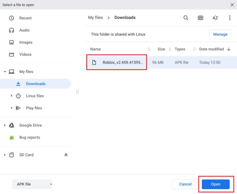Viewport: 237px width, 194px height.
Task: Expand the Play files folder
Action: pyautogui.click(x=11, y=108)
